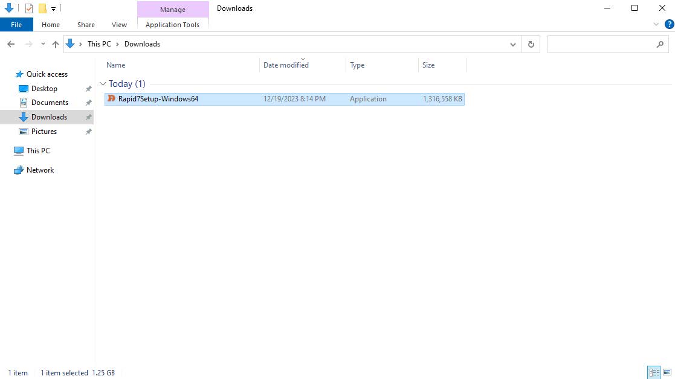Go up one folder level
The width and height of the screenshot is (675, 379).
click(56, 44)
